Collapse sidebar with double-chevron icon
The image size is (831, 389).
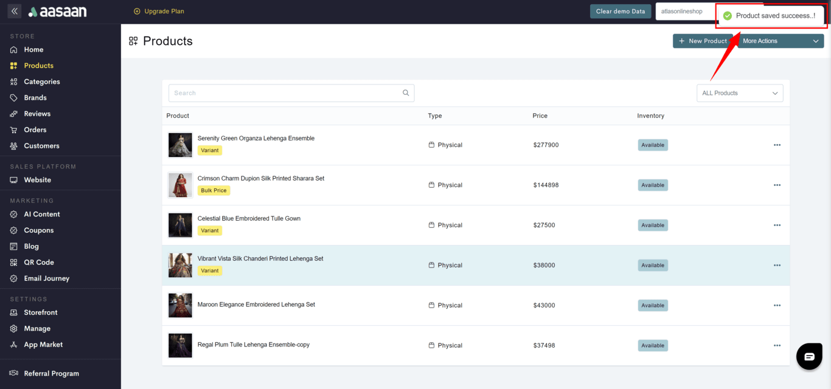[x=15, y=12]
